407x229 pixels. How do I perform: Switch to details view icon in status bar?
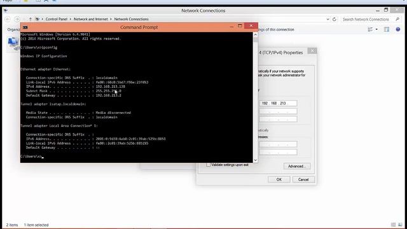pyautogui.click(x=394, y=225)
